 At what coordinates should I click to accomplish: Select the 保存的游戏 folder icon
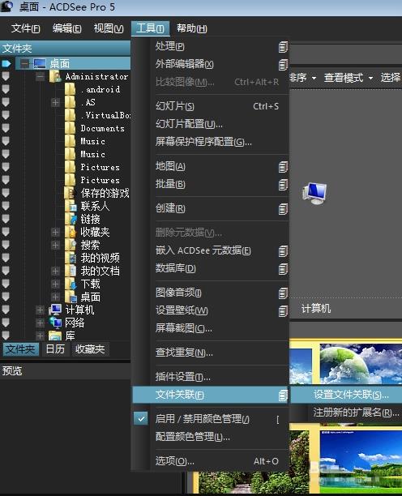71,193
